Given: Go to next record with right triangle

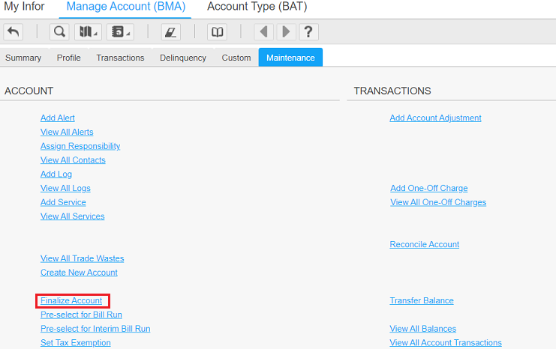Looking at the screenshot, I should click(x=285, y=32).
